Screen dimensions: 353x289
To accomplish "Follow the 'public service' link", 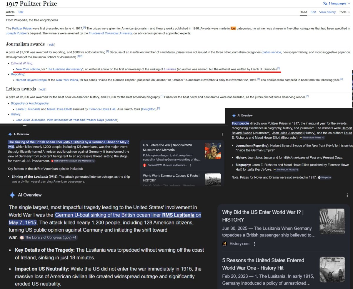I will pos(272,52).
